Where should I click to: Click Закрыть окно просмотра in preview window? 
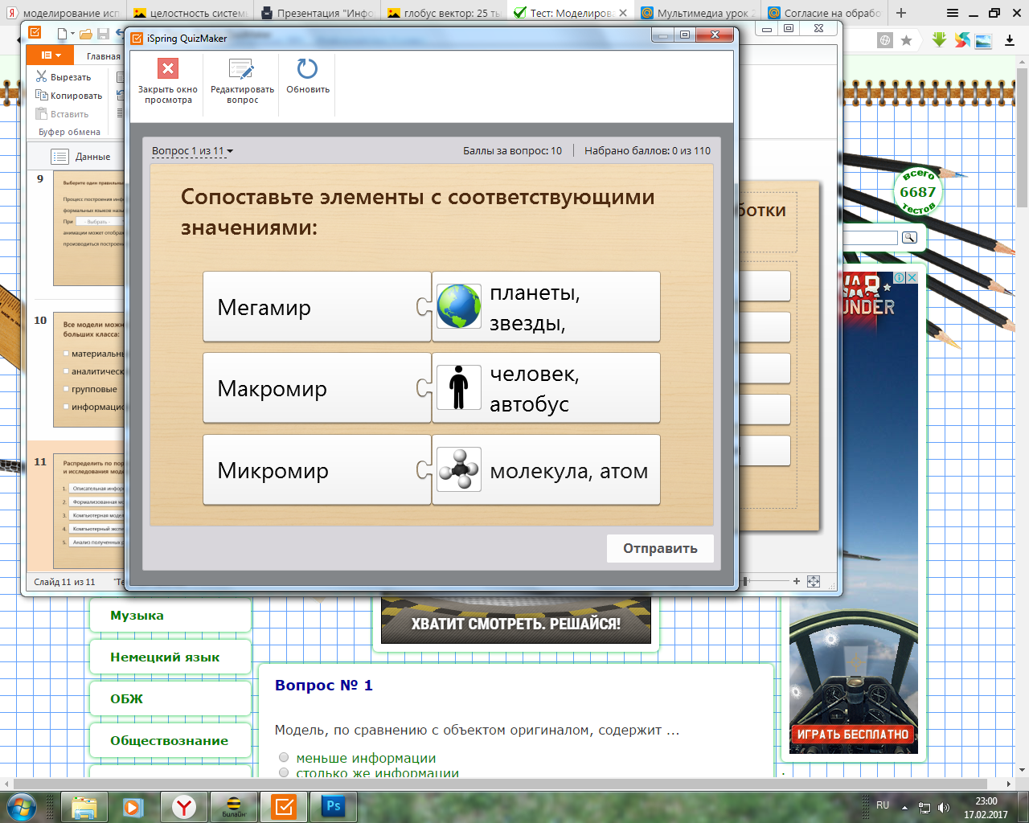click(x=167, y=82)
